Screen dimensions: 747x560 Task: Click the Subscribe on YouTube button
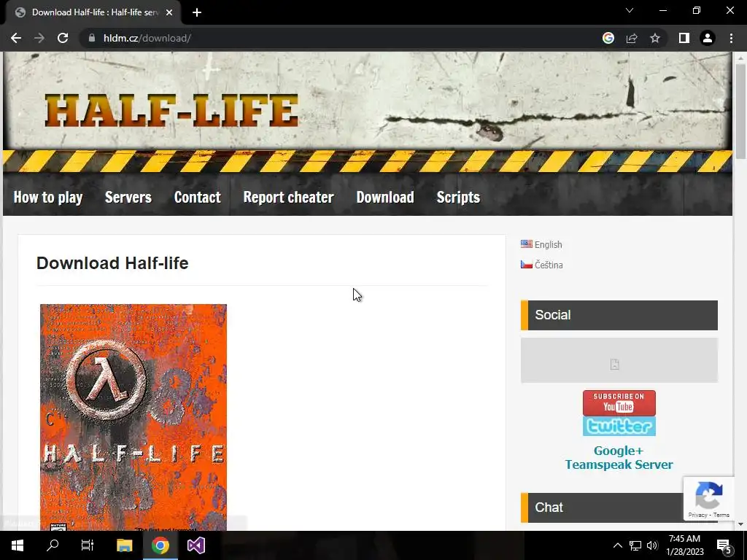619,402
